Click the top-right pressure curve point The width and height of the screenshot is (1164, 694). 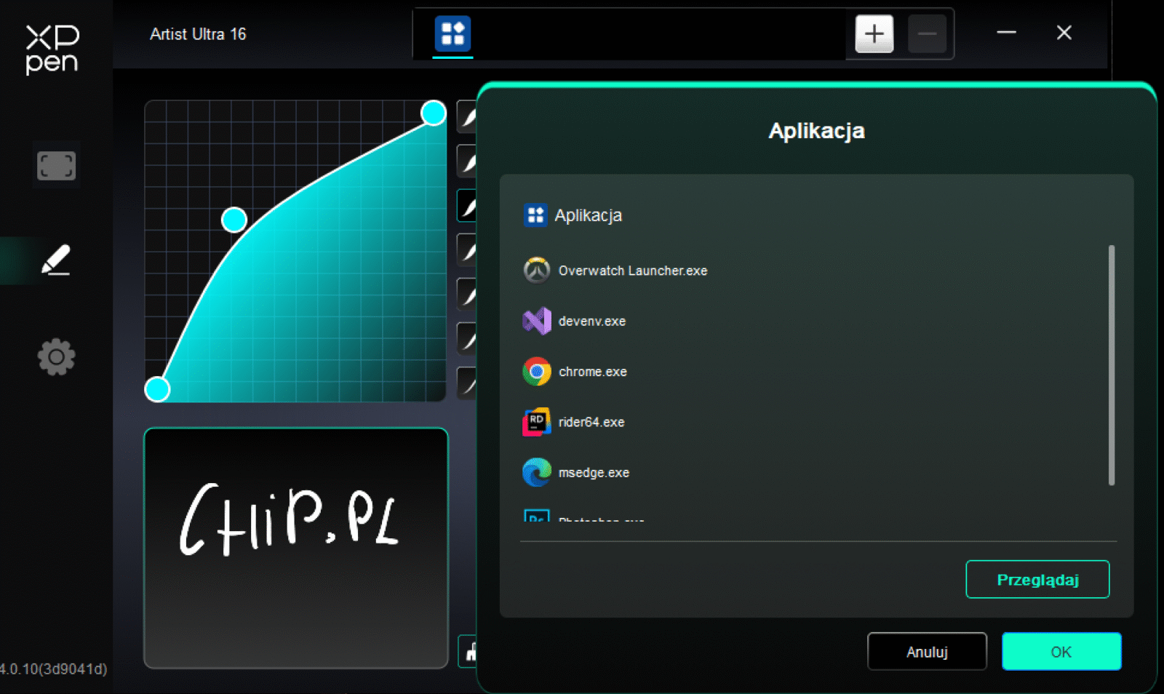pyautogui.click(x=434, y=113)
